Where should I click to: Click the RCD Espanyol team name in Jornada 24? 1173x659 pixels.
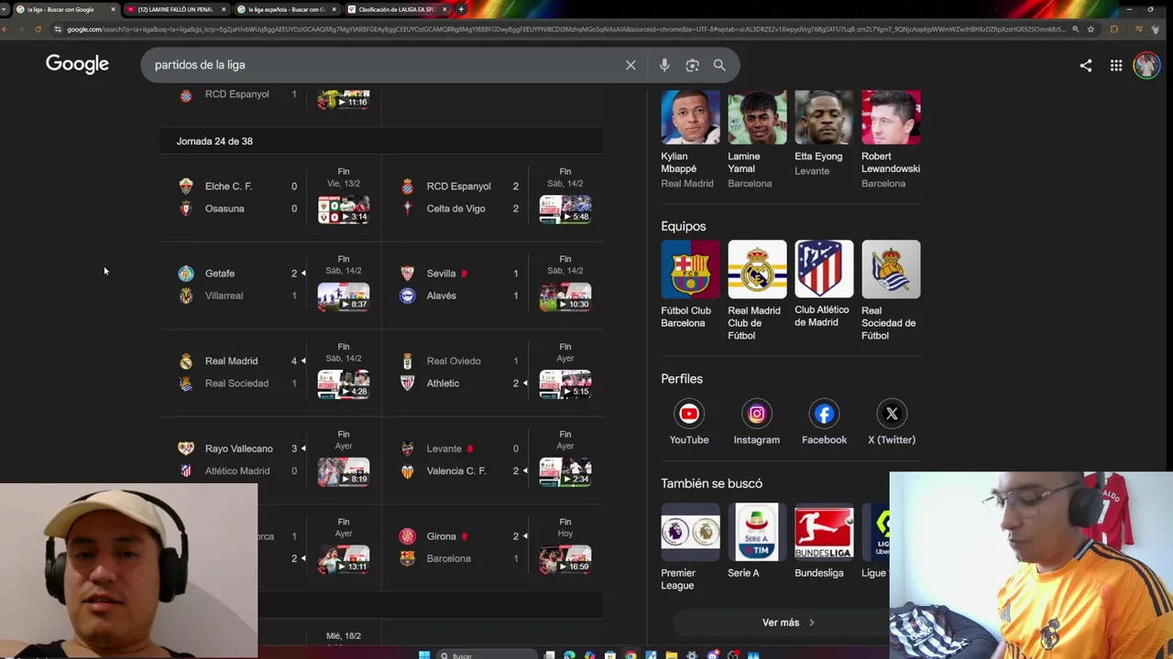(x=458, y=186)
